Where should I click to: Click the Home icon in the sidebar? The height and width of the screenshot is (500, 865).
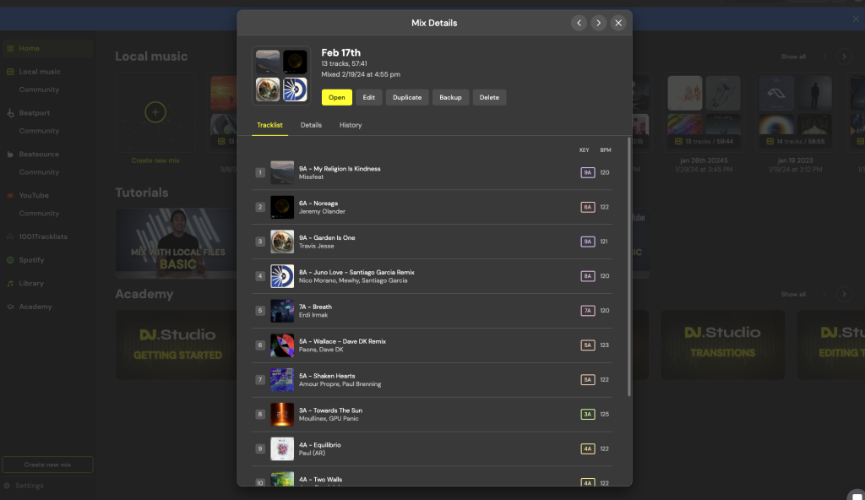coord(10,48)
